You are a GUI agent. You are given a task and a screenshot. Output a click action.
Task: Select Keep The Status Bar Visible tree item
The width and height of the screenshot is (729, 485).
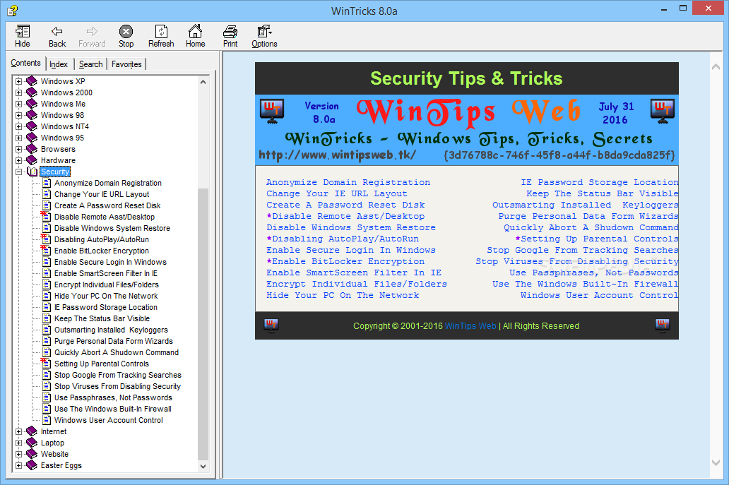pyautogui.click(x=102, y=318)
